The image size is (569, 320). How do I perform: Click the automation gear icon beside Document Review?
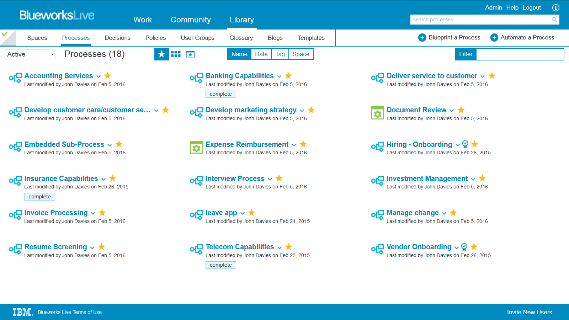(x=377, y=113)
